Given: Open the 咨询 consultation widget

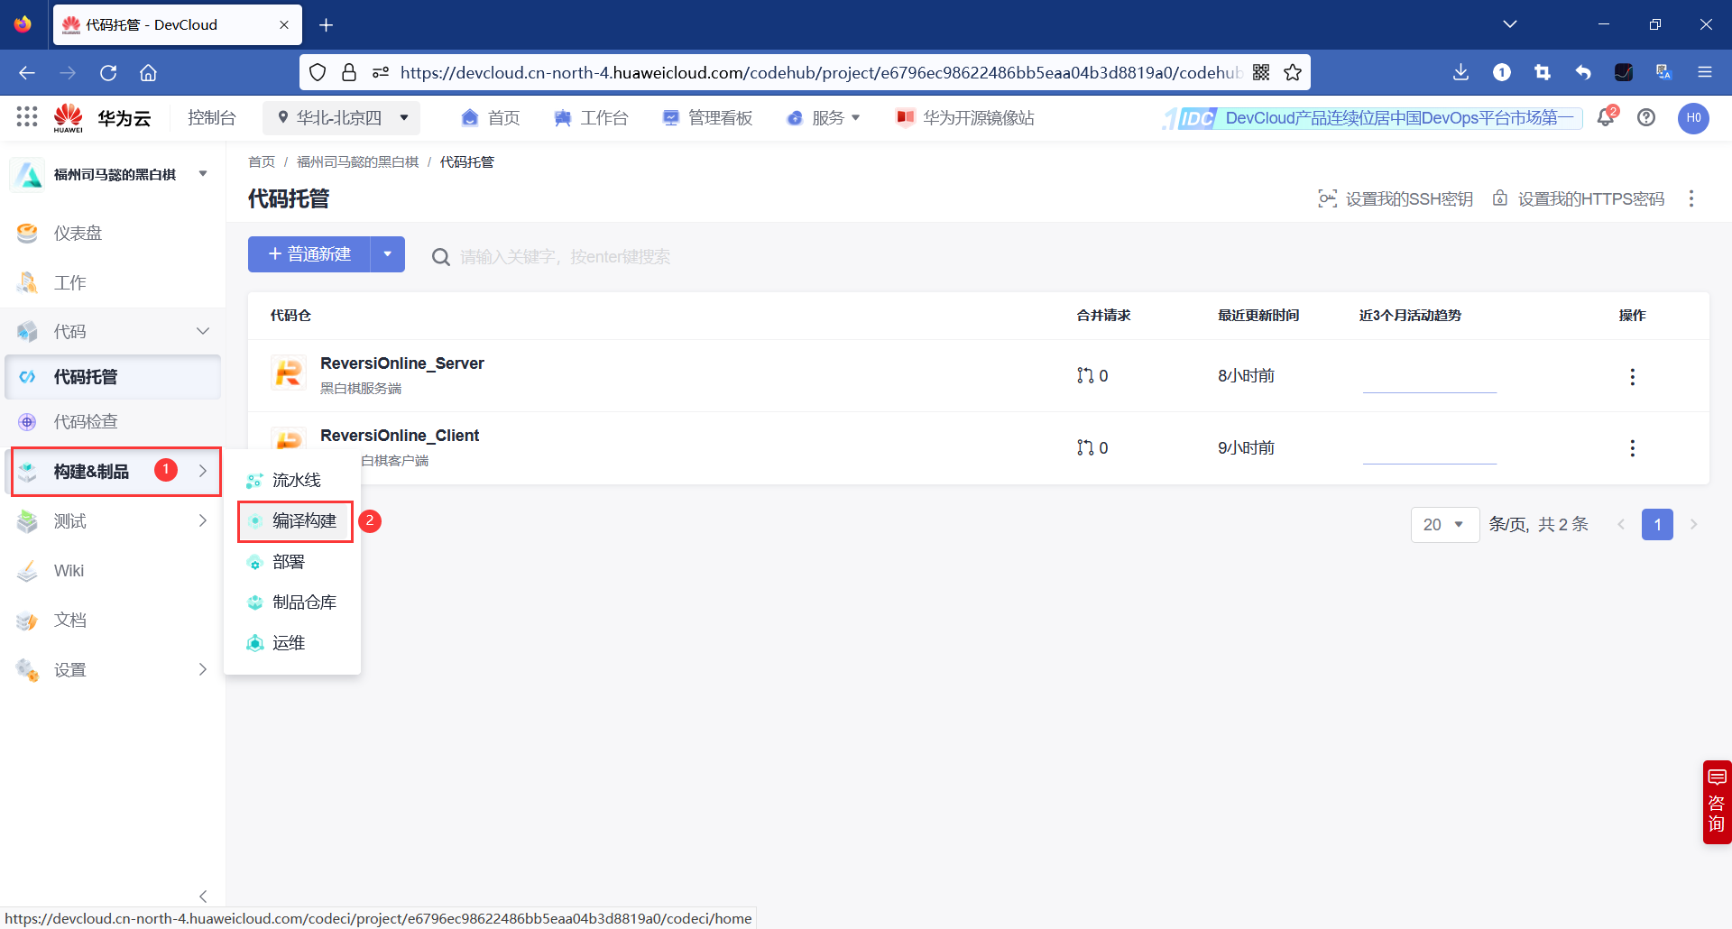Looking at the screenshot, I should pos(1717,802).
